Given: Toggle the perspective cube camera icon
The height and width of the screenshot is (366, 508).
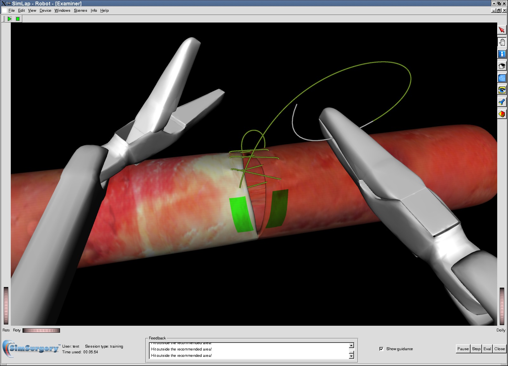Looking at the screenshot, I should tap(502, 114).
